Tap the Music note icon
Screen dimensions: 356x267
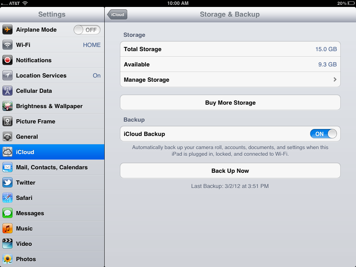[8, 228]
